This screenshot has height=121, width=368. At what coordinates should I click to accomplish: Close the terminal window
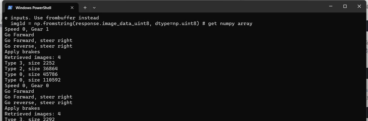click(x=359, y=6)
